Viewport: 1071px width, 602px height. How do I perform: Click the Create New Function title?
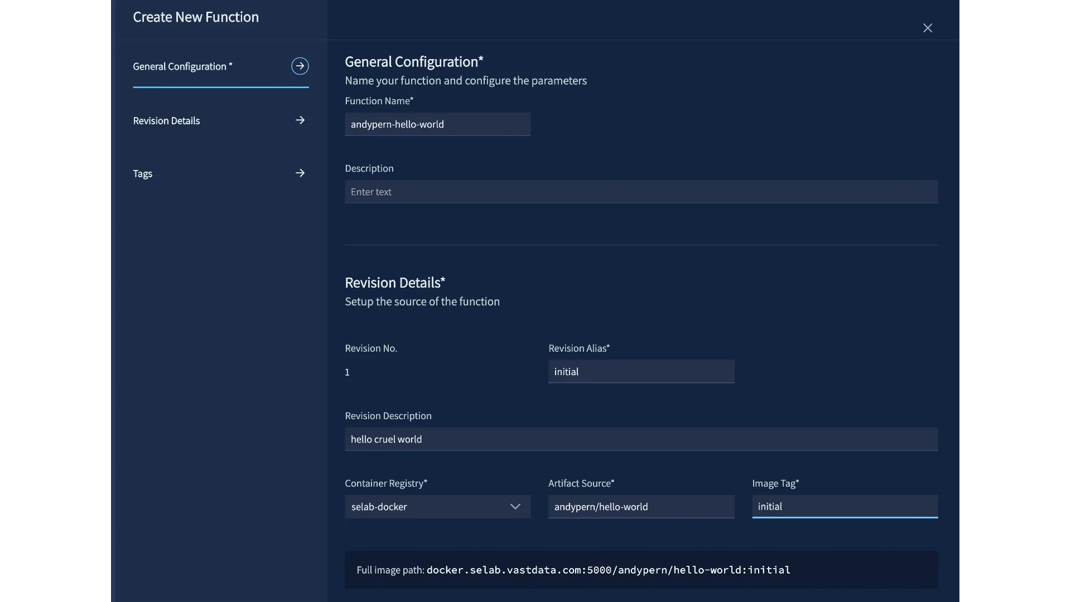tap(196, 17)
